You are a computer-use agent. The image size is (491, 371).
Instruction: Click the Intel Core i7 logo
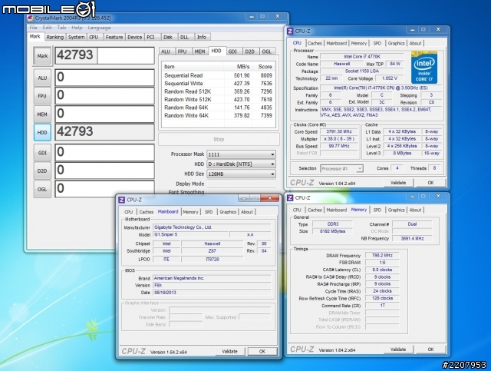[x=424, y=67]
